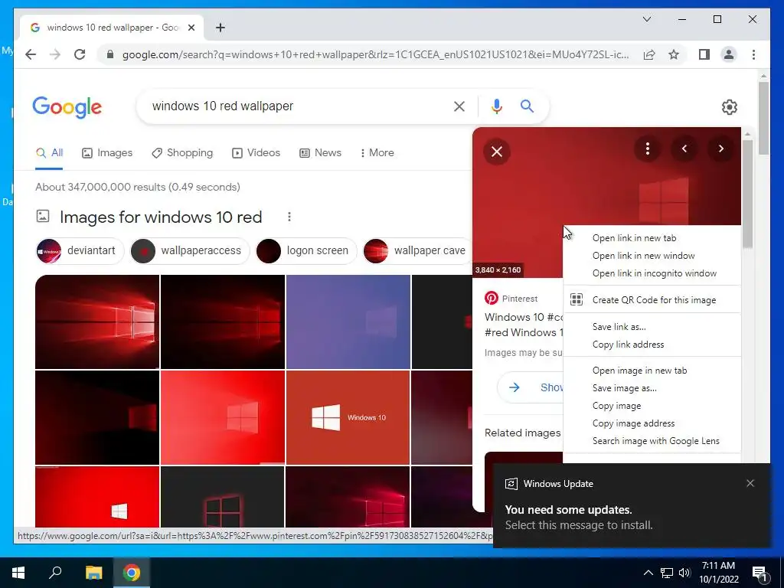Select Search image with Google Lens

click(x=652, y=441)
